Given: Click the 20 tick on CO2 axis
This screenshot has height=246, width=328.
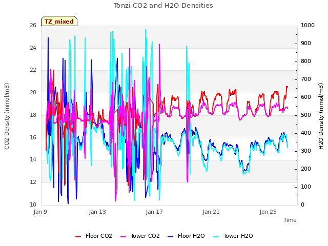Looking at the screenshot, I should [x=33, y=92].
